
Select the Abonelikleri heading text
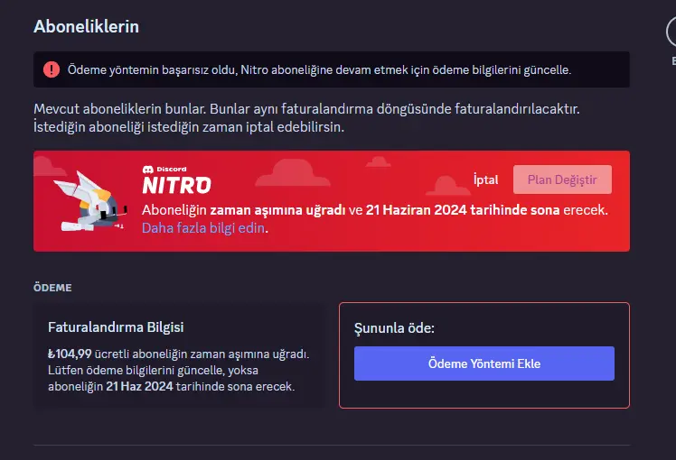(86, 27)
